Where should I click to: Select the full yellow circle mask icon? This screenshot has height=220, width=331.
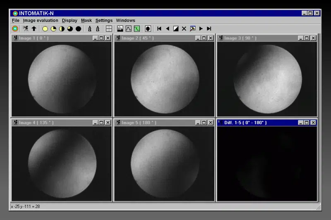click(x=45, y=29)
